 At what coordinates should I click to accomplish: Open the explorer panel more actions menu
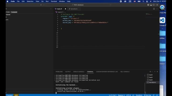(x=51, y=9)
